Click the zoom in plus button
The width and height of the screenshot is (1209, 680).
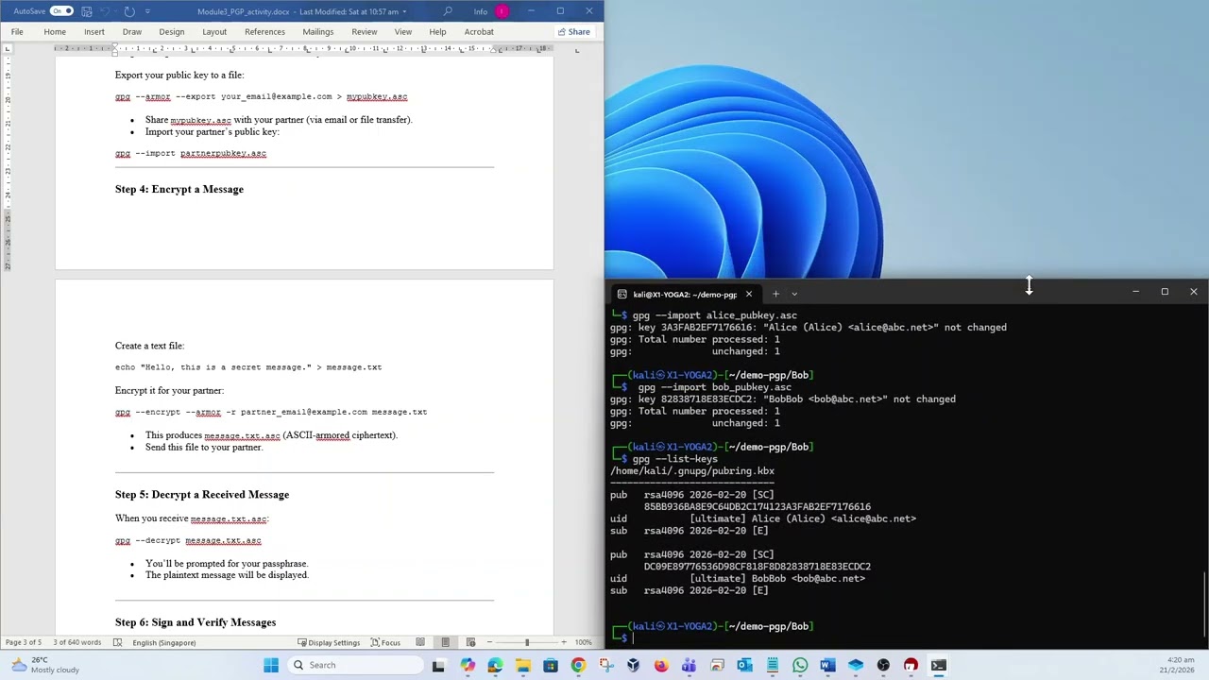pyautogui.click(x=564, y=642)
